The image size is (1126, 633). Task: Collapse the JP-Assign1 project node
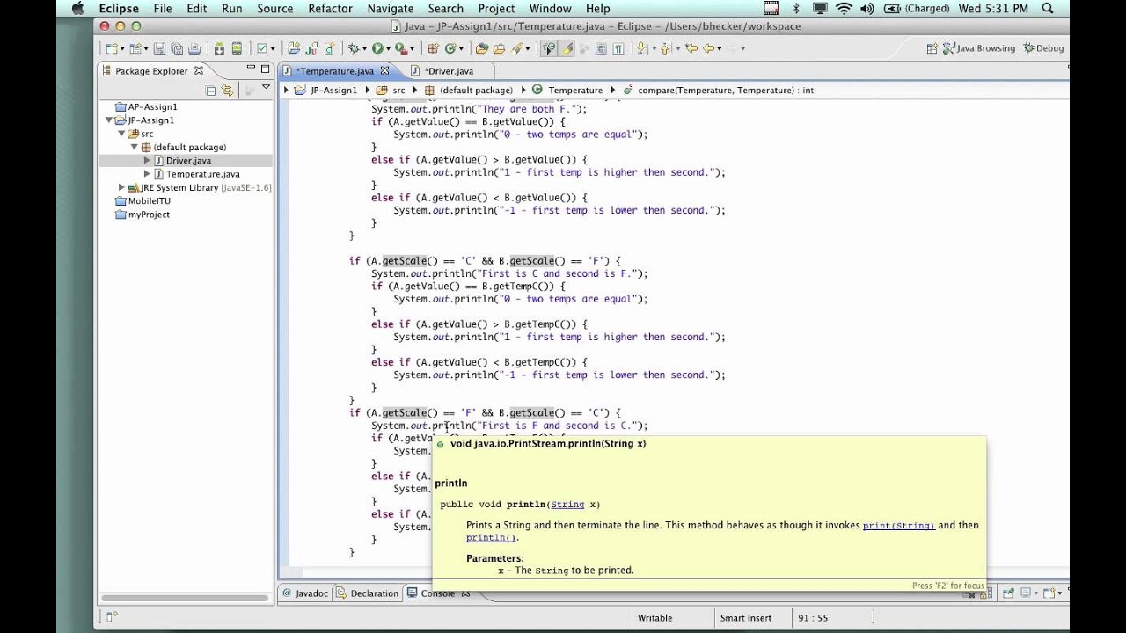[x=110, y=120]
